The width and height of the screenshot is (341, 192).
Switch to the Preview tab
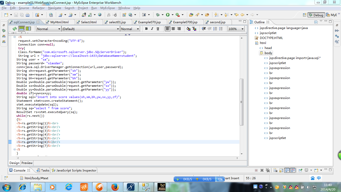(27, 163)
